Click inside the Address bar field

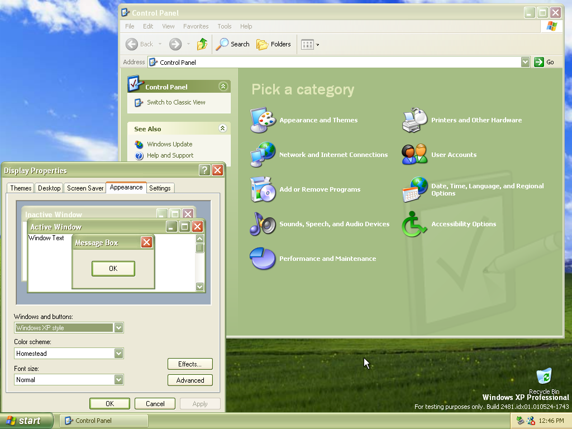(x=339, y=62)
